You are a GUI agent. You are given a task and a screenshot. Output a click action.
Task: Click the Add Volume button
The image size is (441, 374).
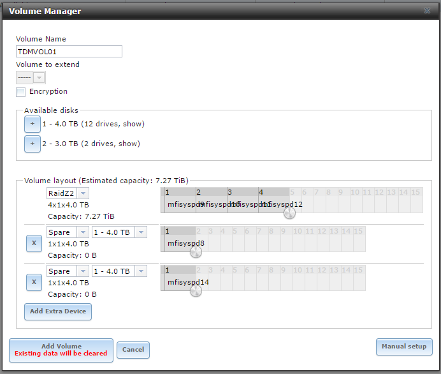pyautogui.click(x=61, y=350)
